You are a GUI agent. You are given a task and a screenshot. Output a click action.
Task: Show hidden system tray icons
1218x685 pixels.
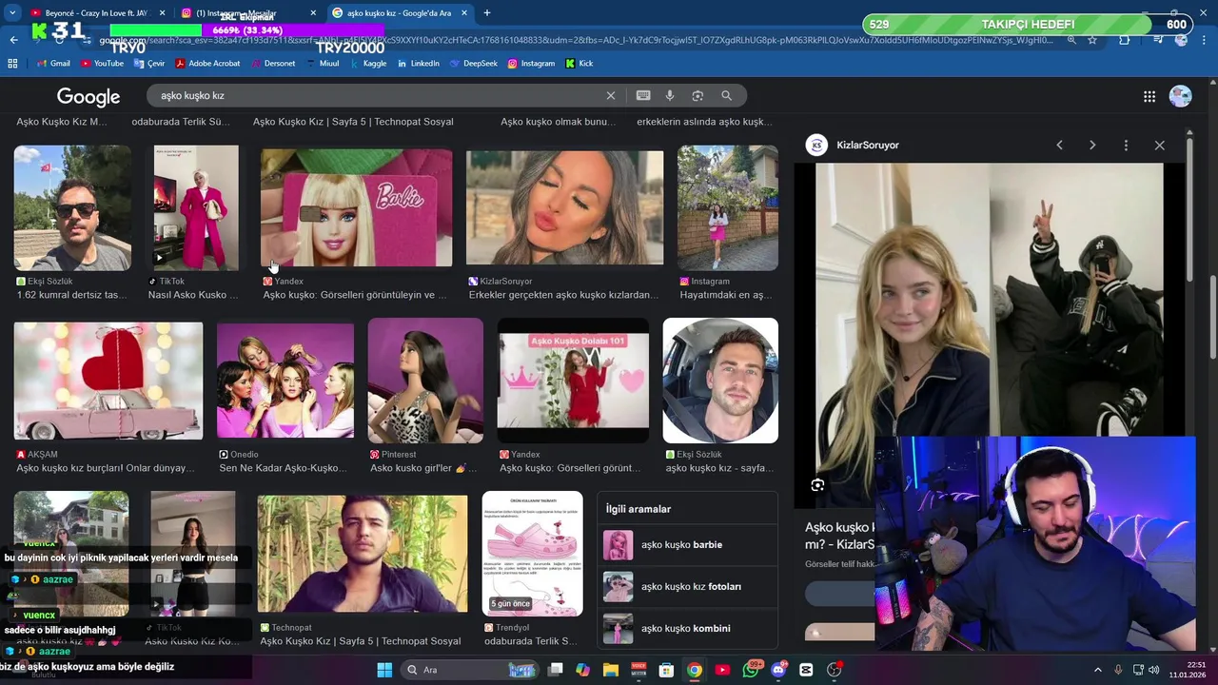[1097, 670]
